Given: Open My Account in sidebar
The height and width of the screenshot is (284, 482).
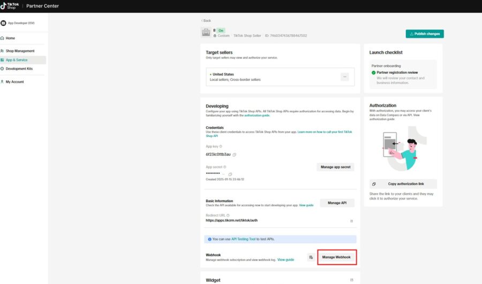Looking at the screenshot, I should 15,82.
